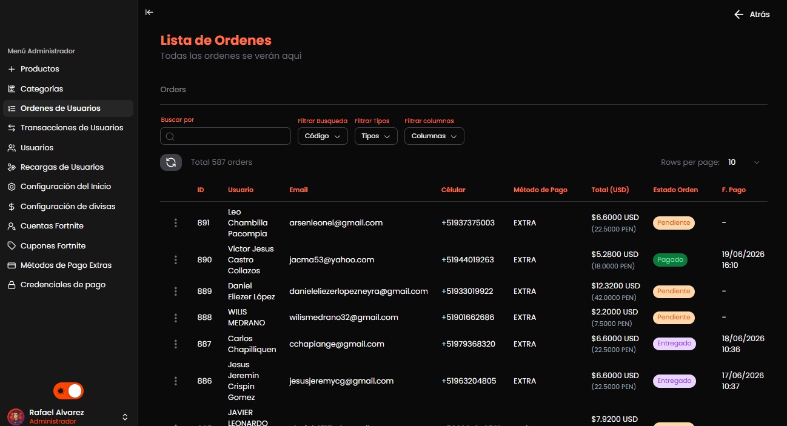Open Productos in admin menu

pyautogui.click(x=68, y=69)
